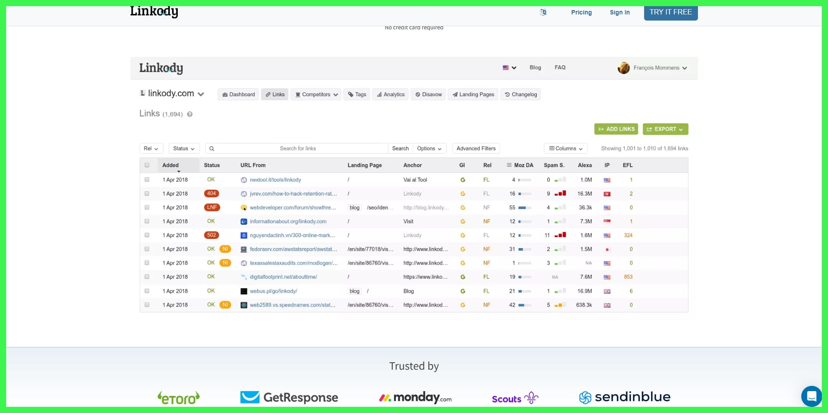Open the chat support bubble
This screenshot has width=828, height=413.
811,396
